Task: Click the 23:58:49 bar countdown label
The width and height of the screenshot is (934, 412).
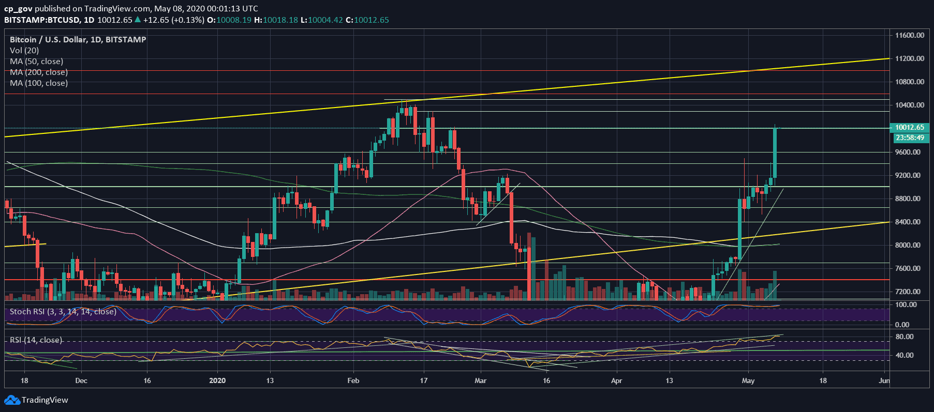Action: pyautogui.click(x=911, y=138)
